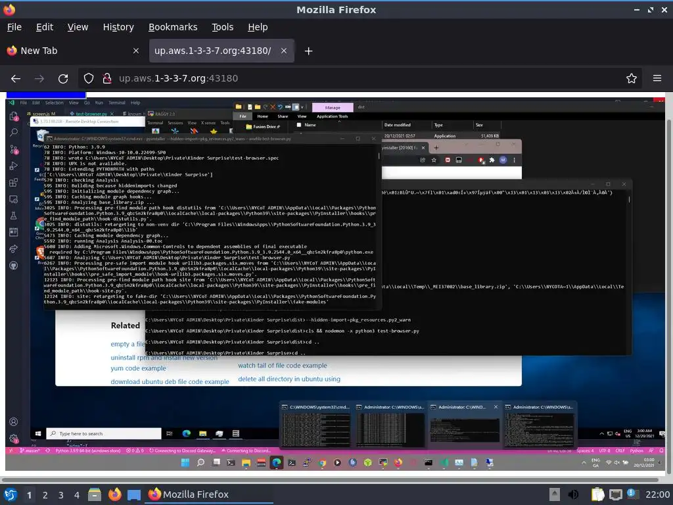Image resolution: width=673 pixels, height=505 pixels.
Task: Switch to the New Tab tab
Action: point(73,51)
